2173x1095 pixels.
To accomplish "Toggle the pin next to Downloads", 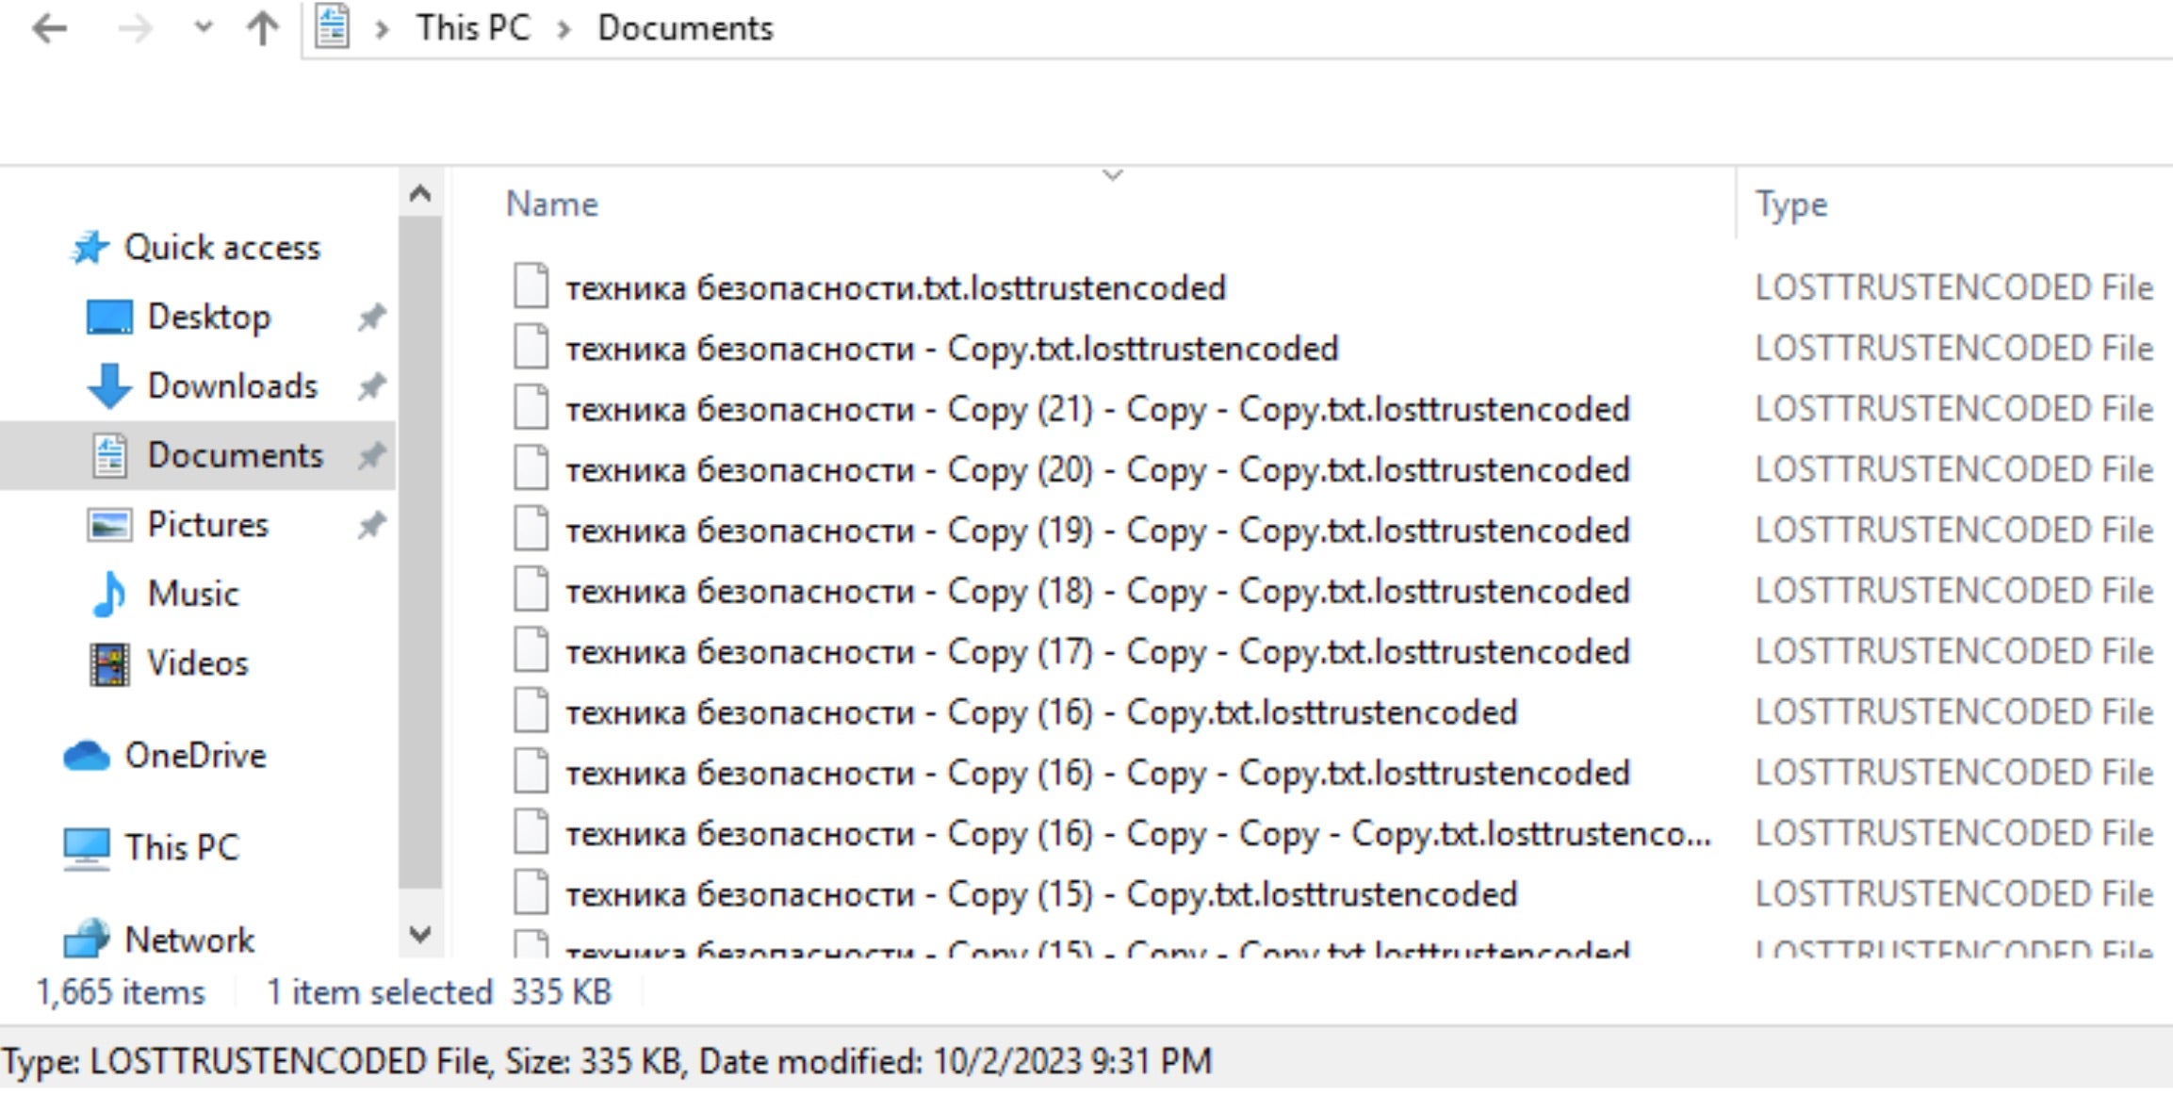I will coord(372,386).
